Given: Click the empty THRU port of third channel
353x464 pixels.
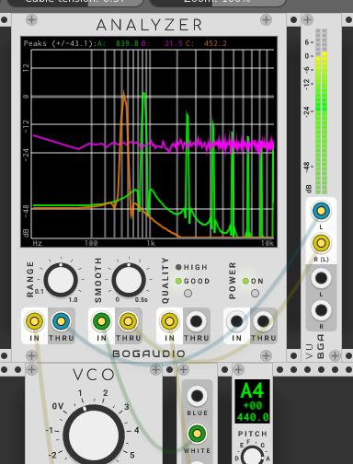Looking at the screenshot, I should tap(196, 321).
